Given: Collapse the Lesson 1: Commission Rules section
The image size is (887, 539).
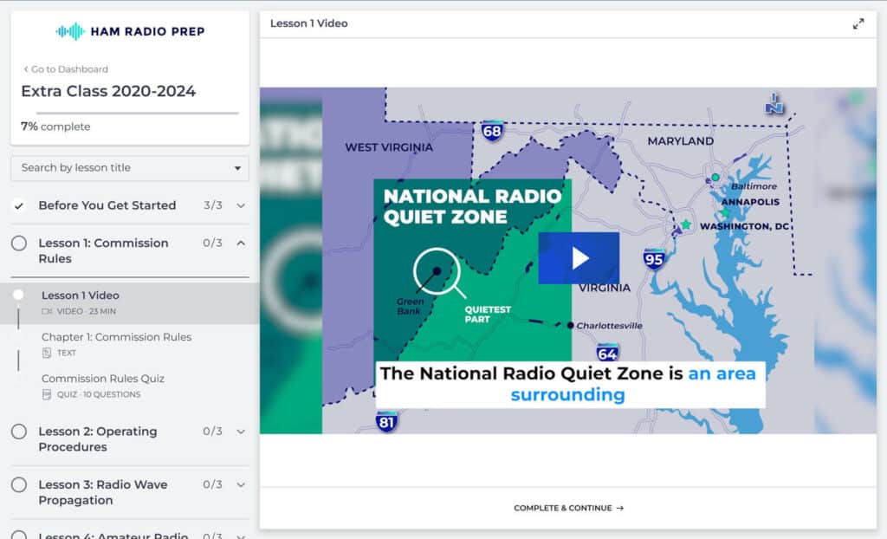Looking at the screenshot, I should (x=241, y=244).
